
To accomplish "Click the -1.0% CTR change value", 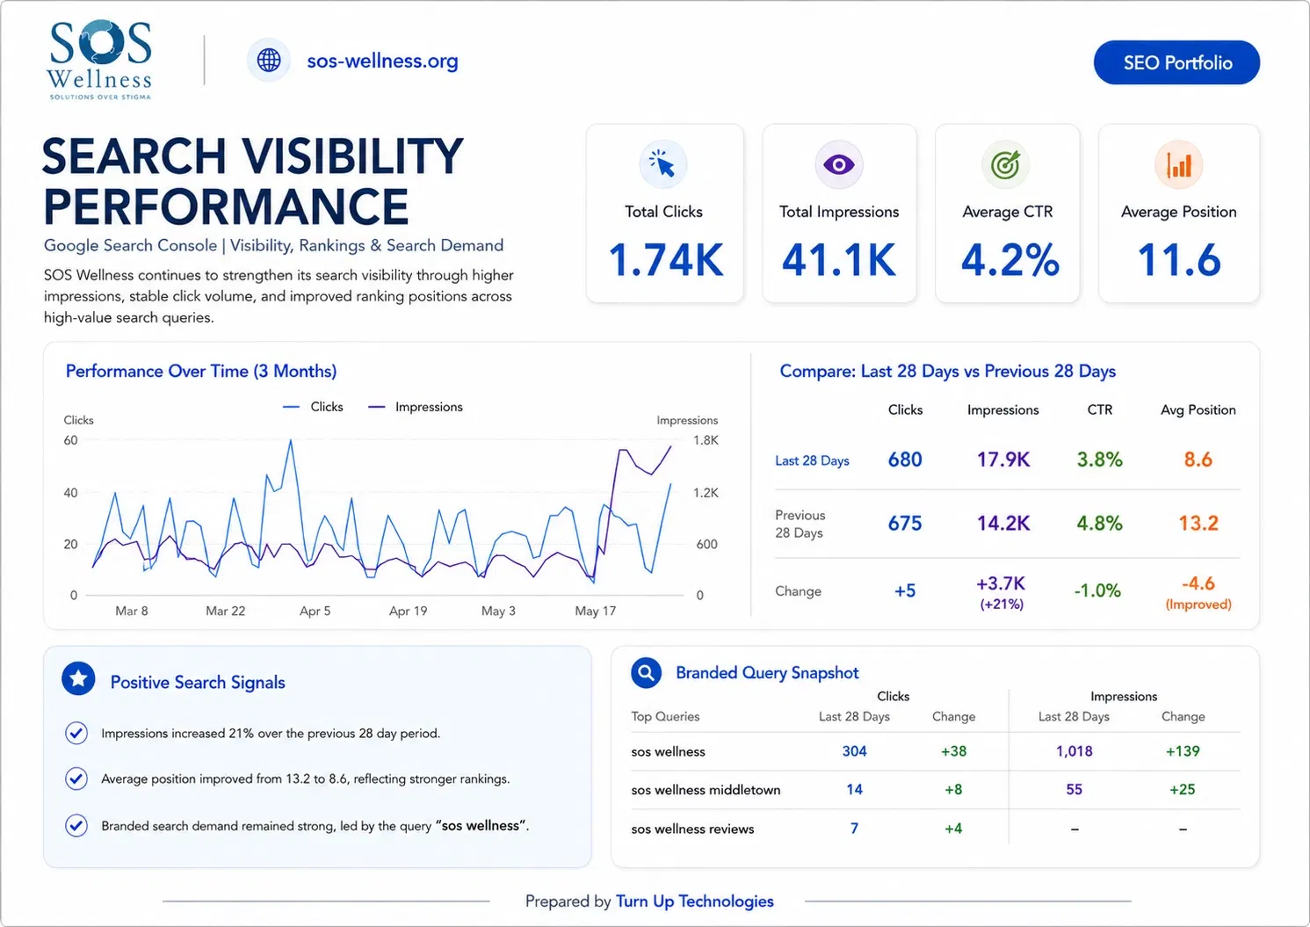I will (1097, 591).
